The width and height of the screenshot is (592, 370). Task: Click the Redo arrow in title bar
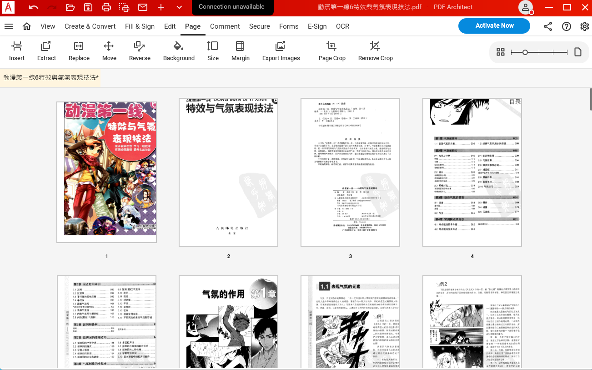click(x=52, y=7)
